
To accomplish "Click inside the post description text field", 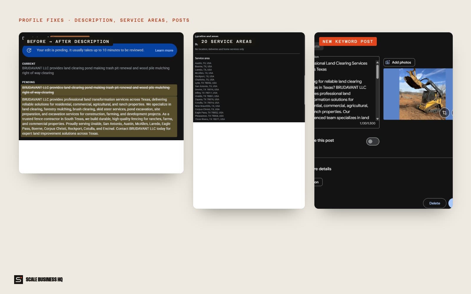I will tap(345, 91).
